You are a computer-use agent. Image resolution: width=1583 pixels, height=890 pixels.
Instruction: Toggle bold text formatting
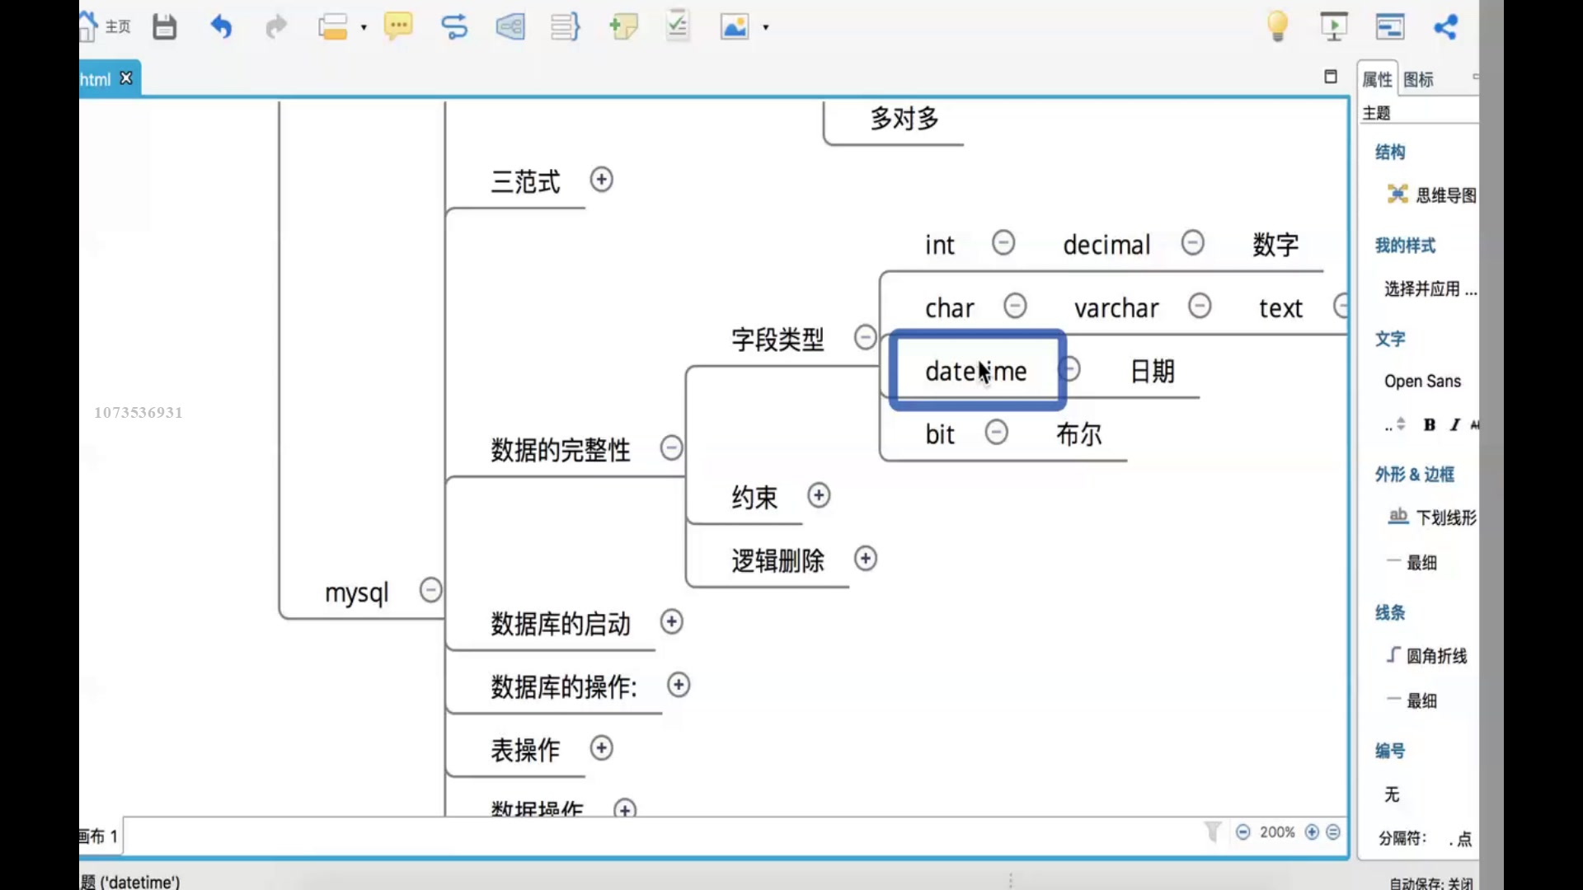coord(1430,424)
